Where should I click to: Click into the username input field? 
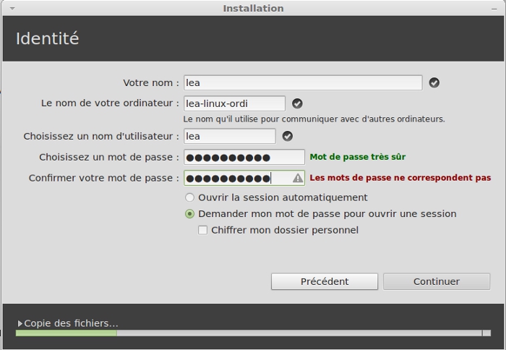click(229, 136)
